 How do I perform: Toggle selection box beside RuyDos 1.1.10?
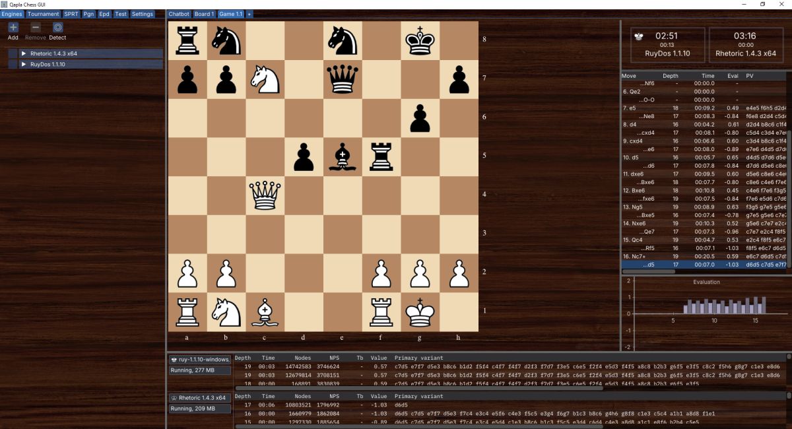tap(13, 65)
